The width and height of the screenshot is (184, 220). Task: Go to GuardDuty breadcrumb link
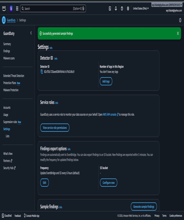click(x=11, y=20)
